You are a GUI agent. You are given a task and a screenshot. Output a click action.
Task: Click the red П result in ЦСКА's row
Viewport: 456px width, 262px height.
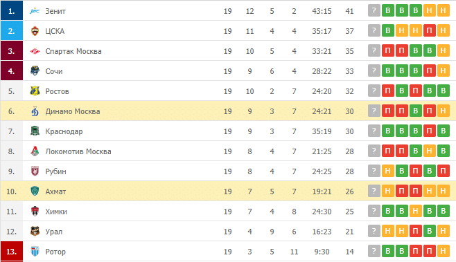coord(429,30)
